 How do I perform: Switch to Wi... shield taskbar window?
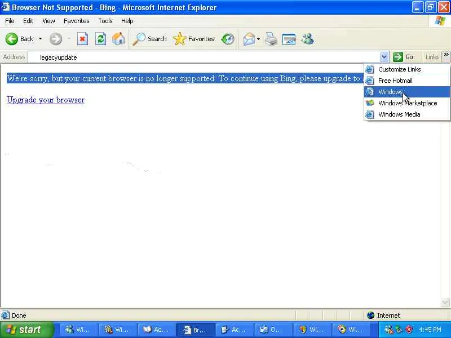tap(312, 330)
